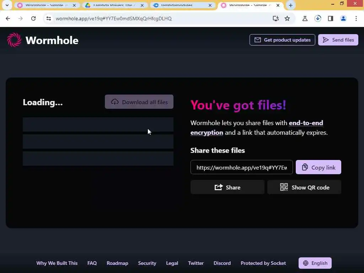364x273 pixels.
Task: Open the FAQ footer link
Action: pyautogui.click(x=92, y=263)
